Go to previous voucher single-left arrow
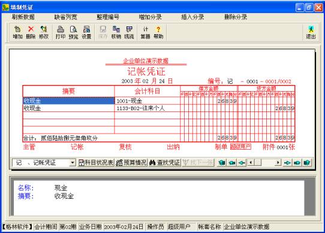The image size is (325, 233). click(x=242, y=162)
